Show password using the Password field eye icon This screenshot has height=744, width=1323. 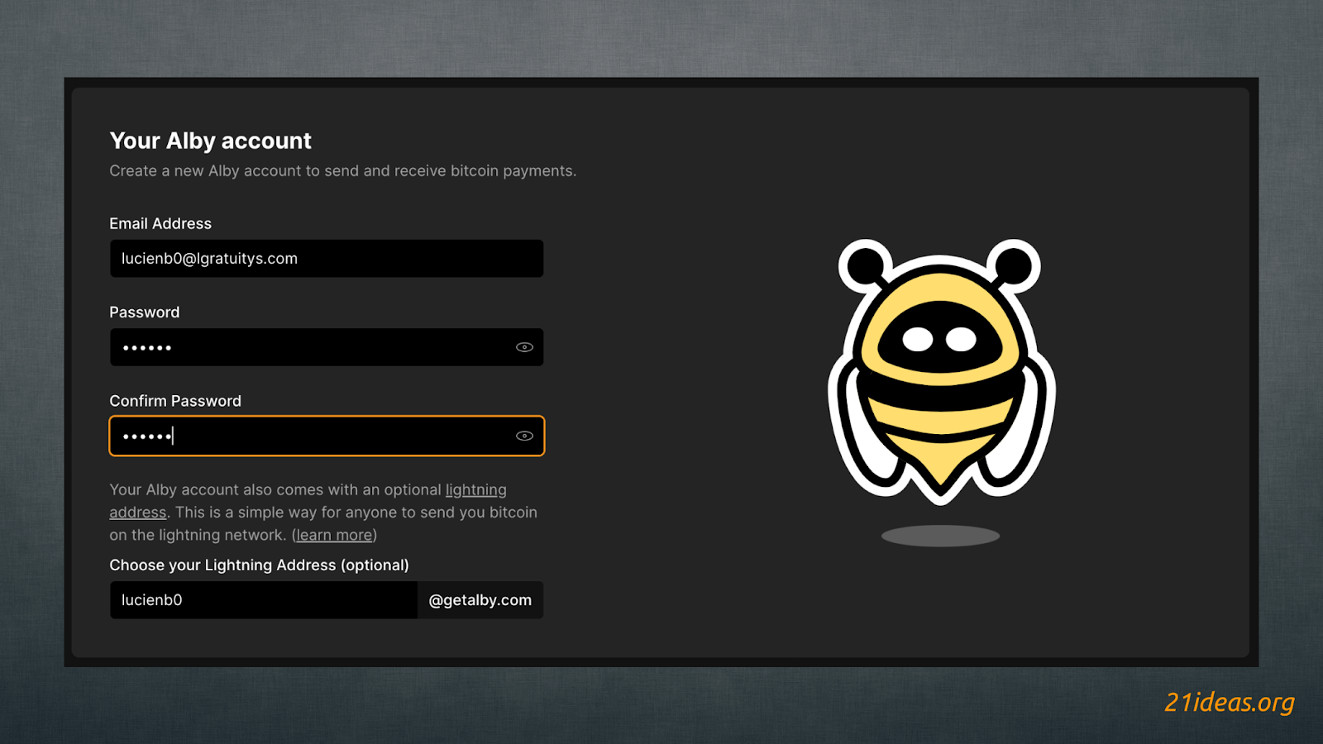[x=524, y=347]
